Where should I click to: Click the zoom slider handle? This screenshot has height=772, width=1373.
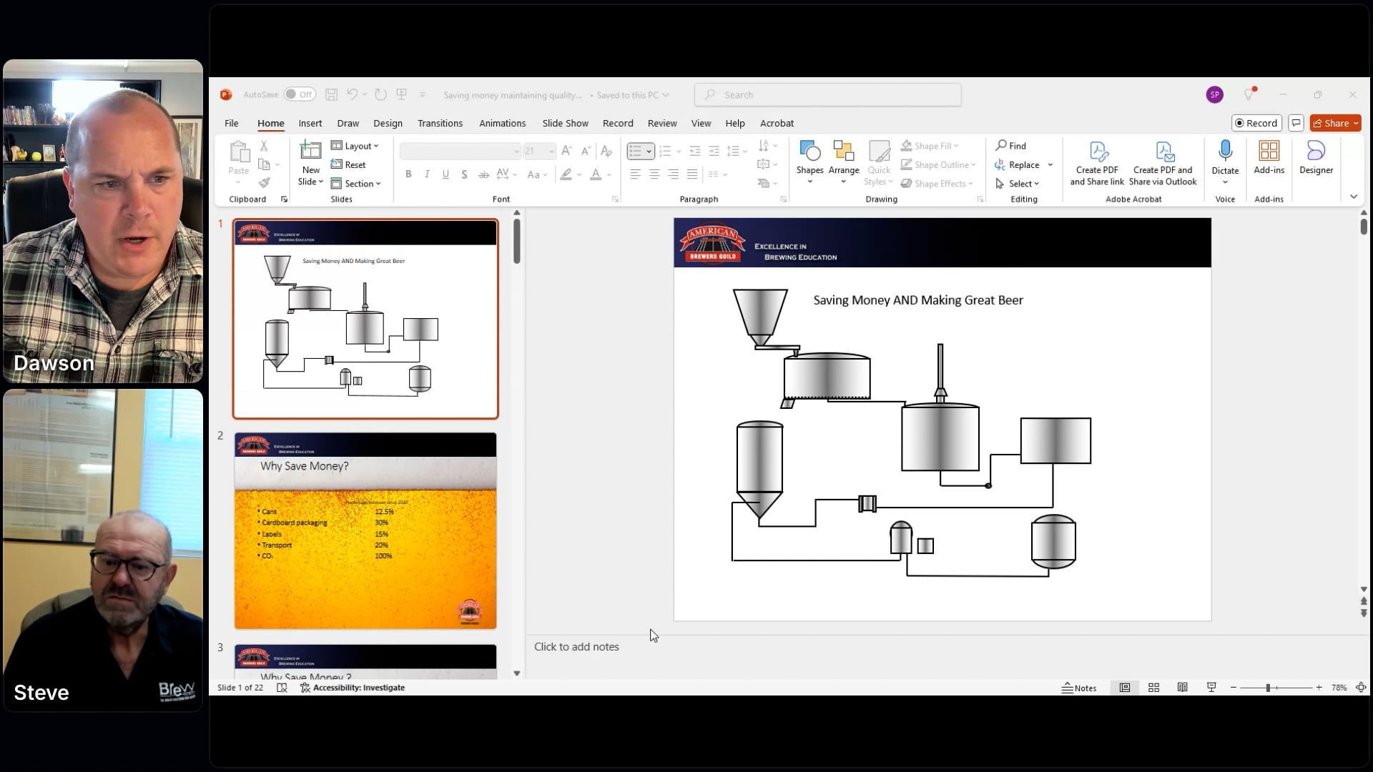[1268, 688]
